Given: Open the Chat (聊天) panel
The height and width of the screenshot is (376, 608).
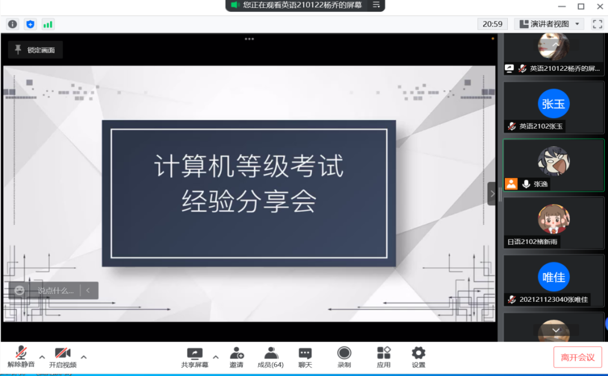Looking at the screenshot, I should coord(305,356).
